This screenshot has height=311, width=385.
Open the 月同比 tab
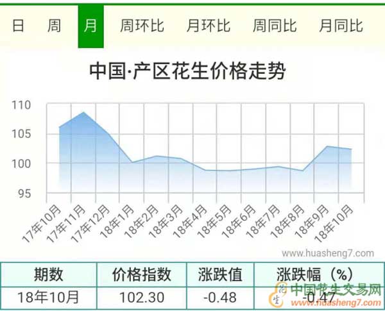[341, 26]
